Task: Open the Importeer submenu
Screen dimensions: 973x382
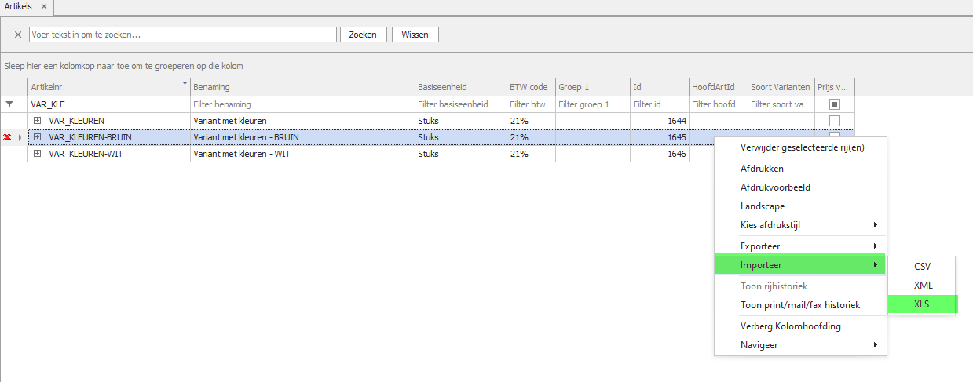Action: tap(801, 265)
